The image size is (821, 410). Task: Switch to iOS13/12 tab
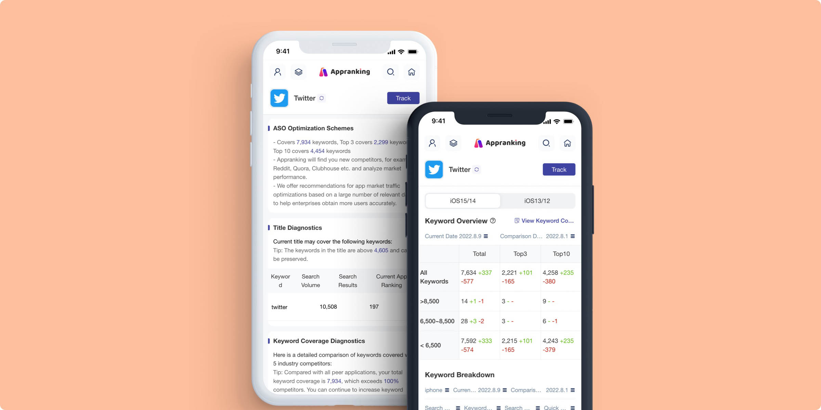[537, 201]
